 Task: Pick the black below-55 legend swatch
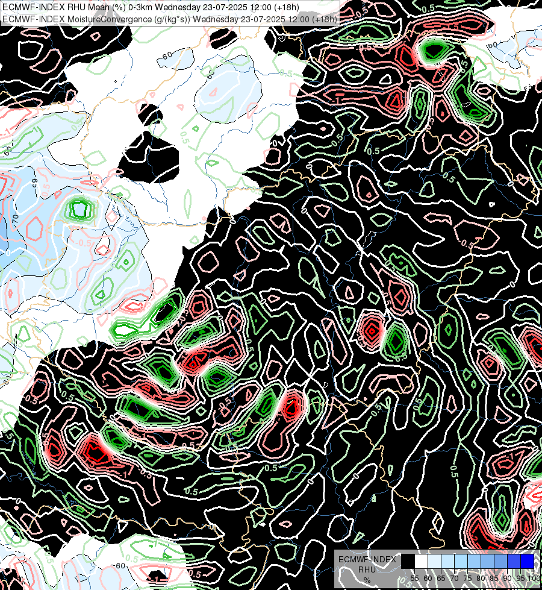(408, 561)
